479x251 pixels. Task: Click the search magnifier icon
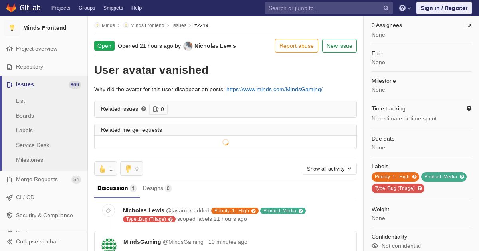pos(386,8)
